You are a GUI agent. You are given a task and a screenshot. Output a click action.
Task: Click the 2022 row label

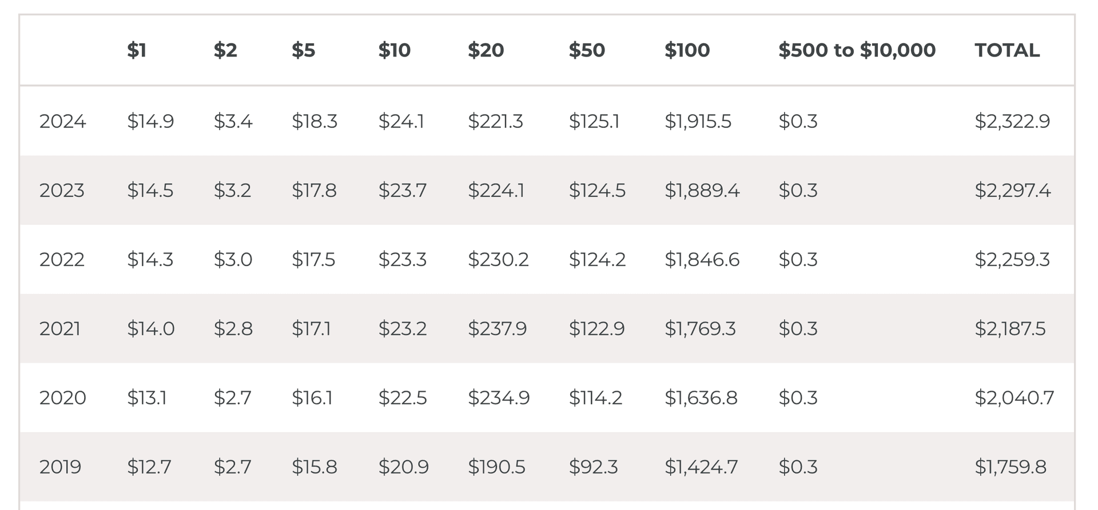[x=62, y=259]
